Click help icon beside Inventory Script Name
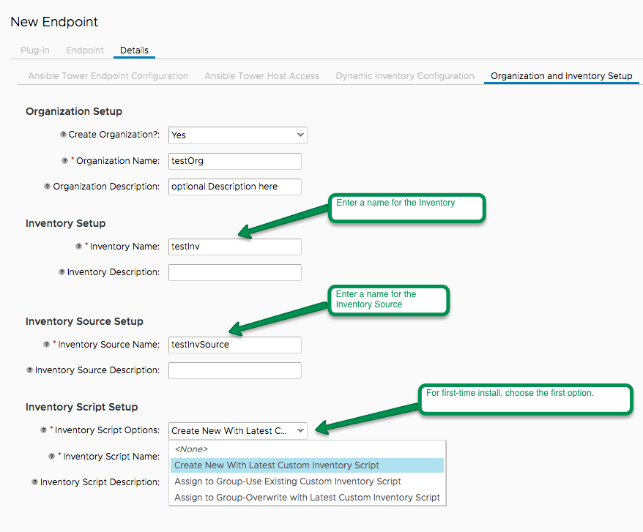 [52, 456]
